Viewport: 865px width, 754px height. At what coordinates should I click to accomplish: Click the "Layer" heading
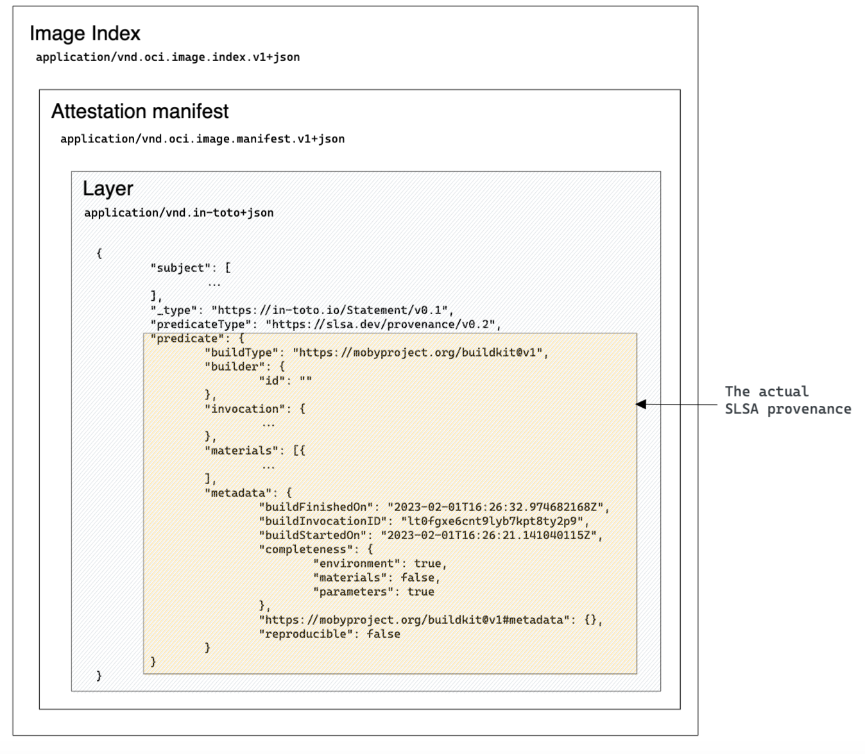pyautogui.click(x=108, y=188)
